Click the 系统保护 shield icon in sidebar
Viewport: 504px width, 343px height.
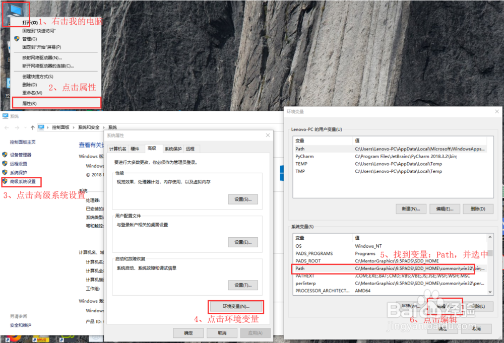(5, 172)
